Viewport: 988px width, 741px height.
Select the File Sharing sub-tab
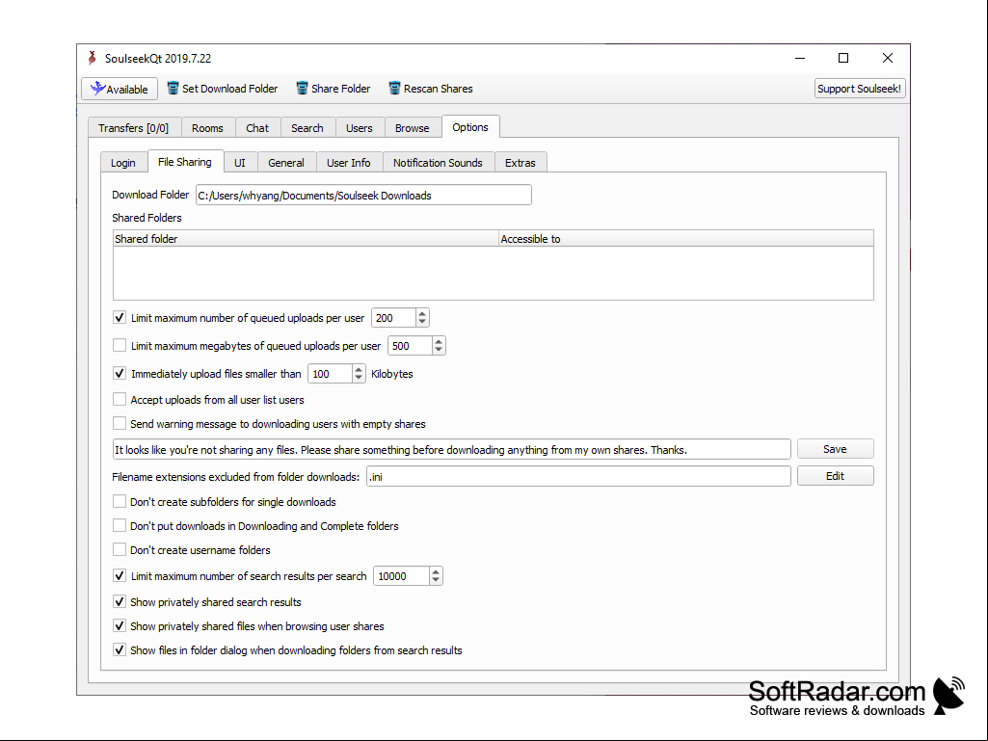(185, 162)
